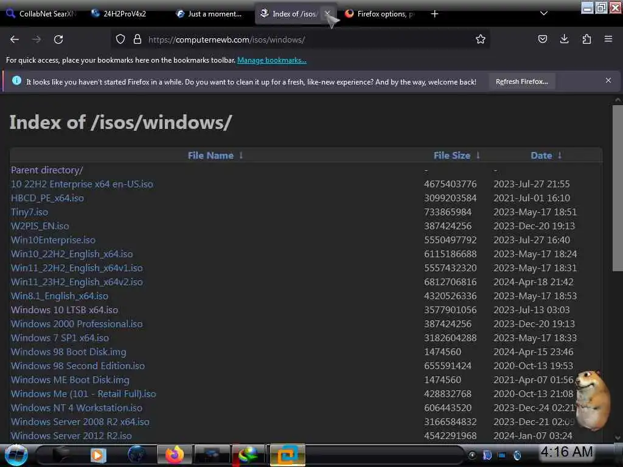Download Windows 98 Second Edition.iso

[78, 365]
